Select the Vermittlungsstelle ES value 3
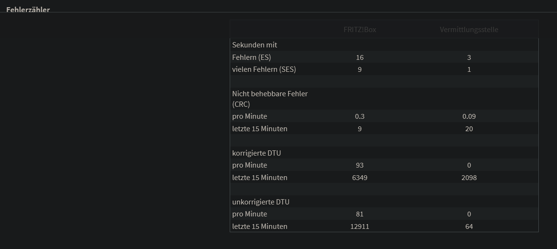This screenshot has width=557, height=249. [x=469, y=57]
